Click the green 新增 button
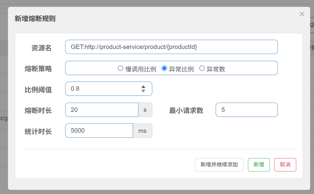314x194 pixels. (x=259, y=165)
